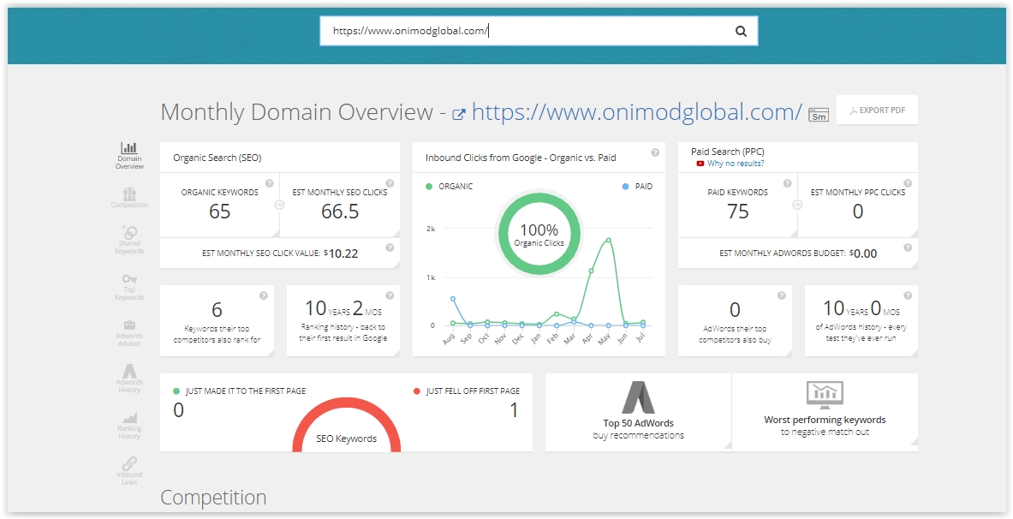Click the Sm icon next to domain title
Viewport: 1013px width, 519px height.
click(x=819, y=115)
